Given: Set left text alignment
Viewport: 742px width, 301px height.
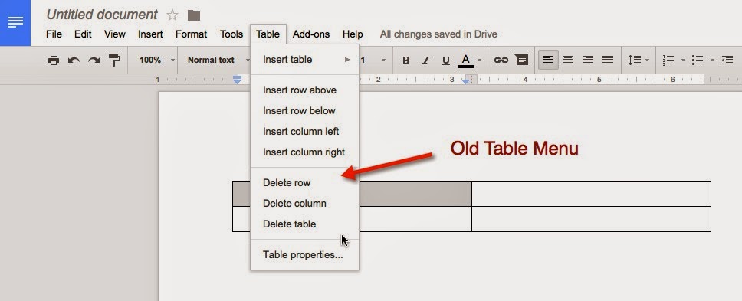Looking at the screenshot, I should tap(548, 60).
